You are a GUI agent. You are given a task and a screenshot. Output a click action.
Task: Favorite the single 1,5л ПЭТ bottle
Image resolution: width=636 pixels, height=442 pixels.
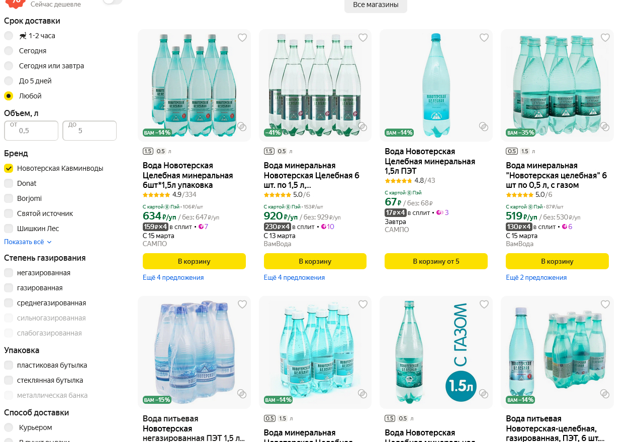(x=484, y=38)
